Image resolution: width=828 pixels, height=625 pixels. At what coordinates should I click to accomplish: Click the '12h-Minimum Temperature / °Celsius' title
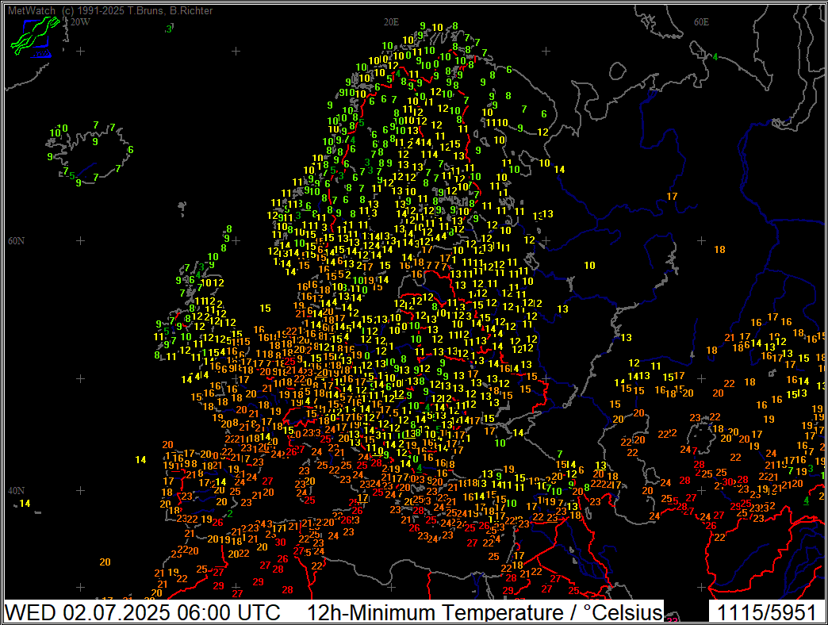(485, 612)
